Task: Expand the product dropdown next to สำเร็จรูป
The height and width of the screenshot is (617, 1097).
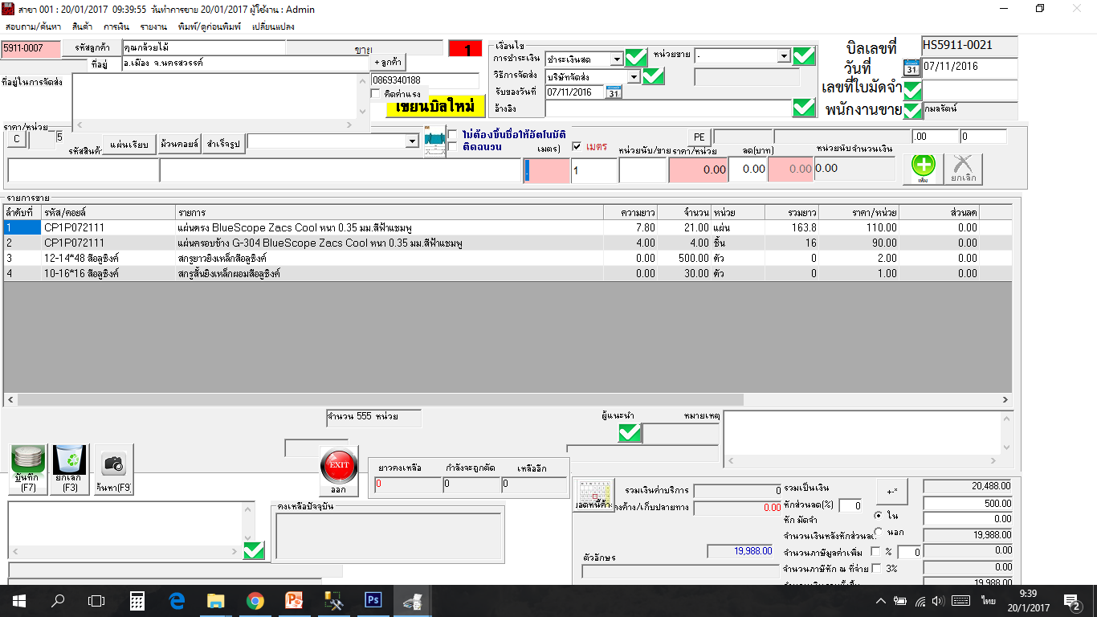Action: click(x=413, y=141)
